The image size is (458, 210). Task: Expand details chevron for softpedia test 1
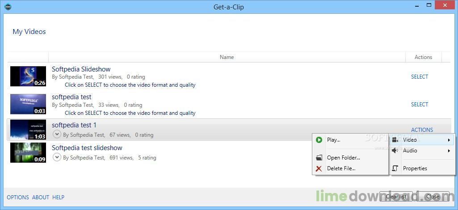57,134
